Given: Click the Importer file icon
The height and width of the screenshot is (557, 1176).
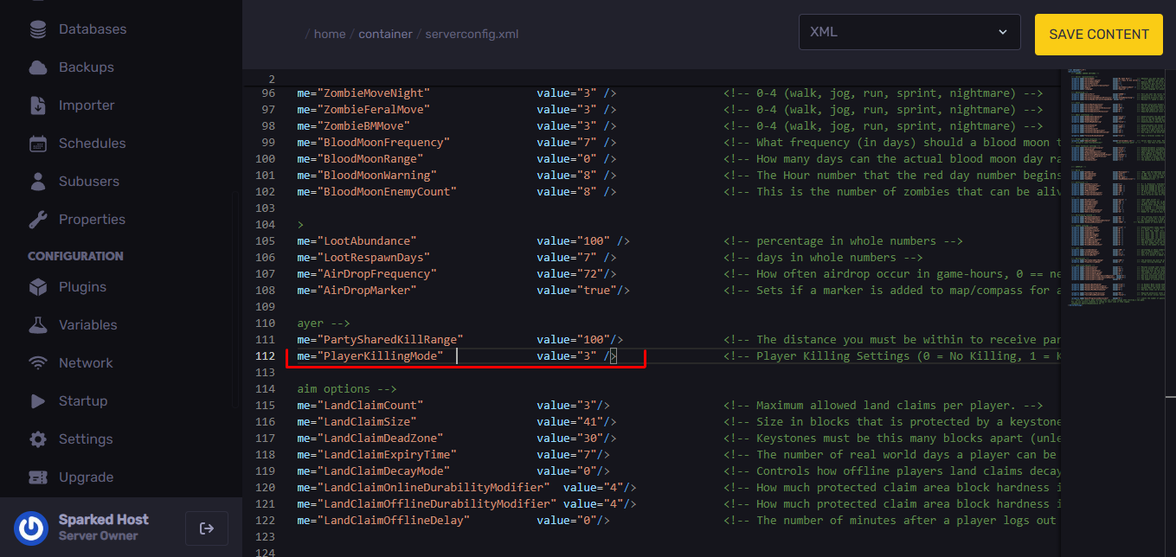Looking at the screenshot, I should 38,106.
